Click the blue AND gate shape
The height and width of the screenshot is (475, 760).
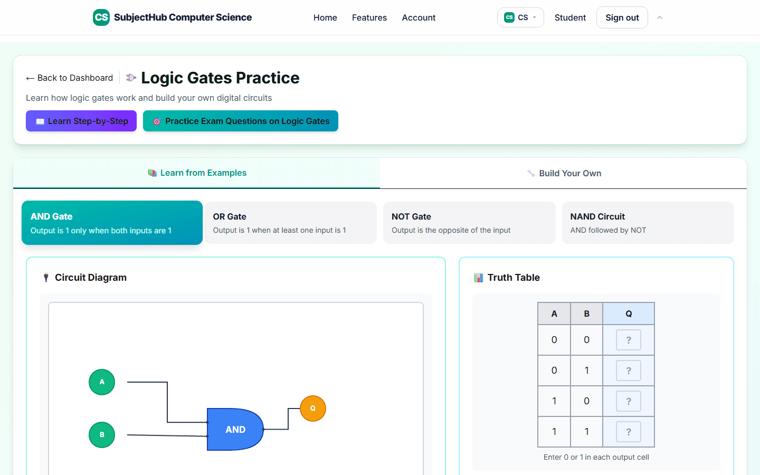(x=235, y=429)
